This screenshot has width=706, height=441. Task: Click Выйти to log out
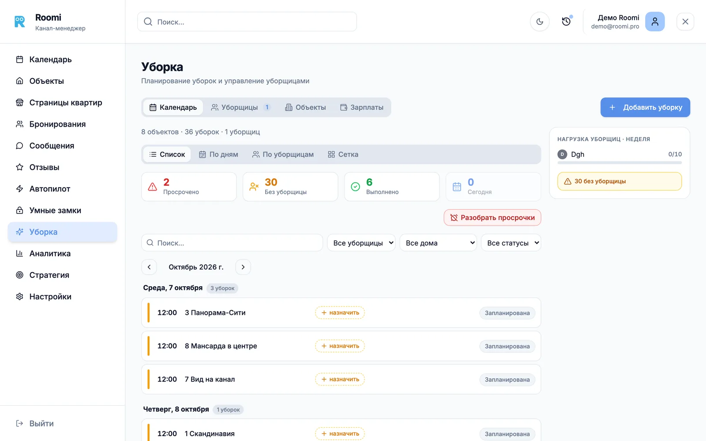click(35, 423)
